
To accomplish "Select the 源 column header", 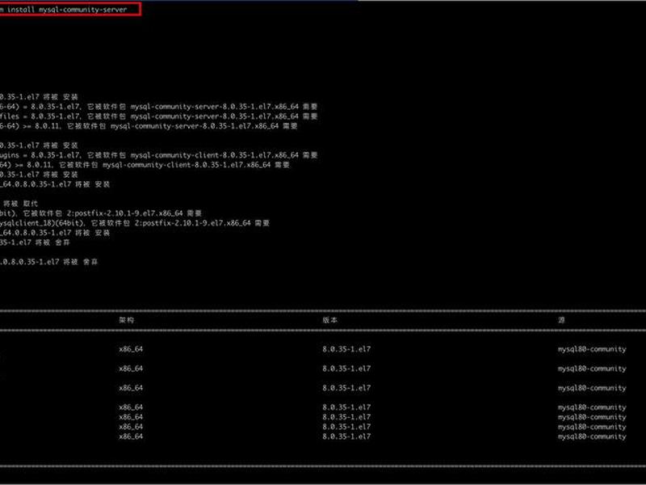I will (x=561, y=320).
